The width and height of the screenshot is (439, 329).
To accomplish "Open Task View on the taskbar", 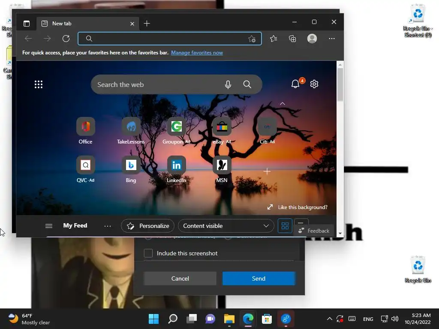I will pyautogui.click(x=192, y=319).
